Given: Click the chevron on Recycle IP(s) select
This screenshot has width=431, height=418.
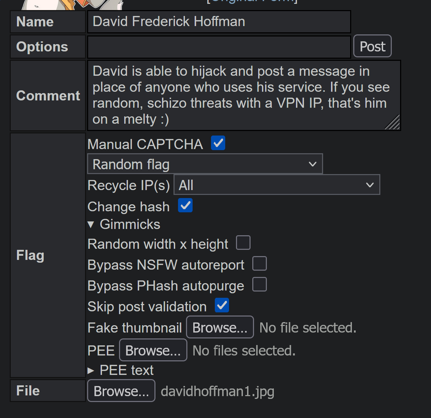Looking at the screenshot, I should [x=370, y=185].
